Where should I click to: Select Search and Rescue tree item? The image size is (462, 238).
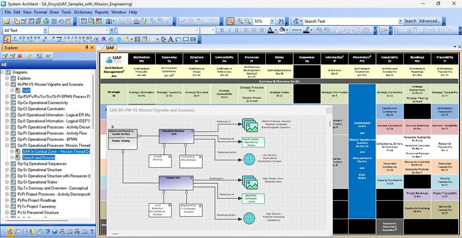point(38,158)
